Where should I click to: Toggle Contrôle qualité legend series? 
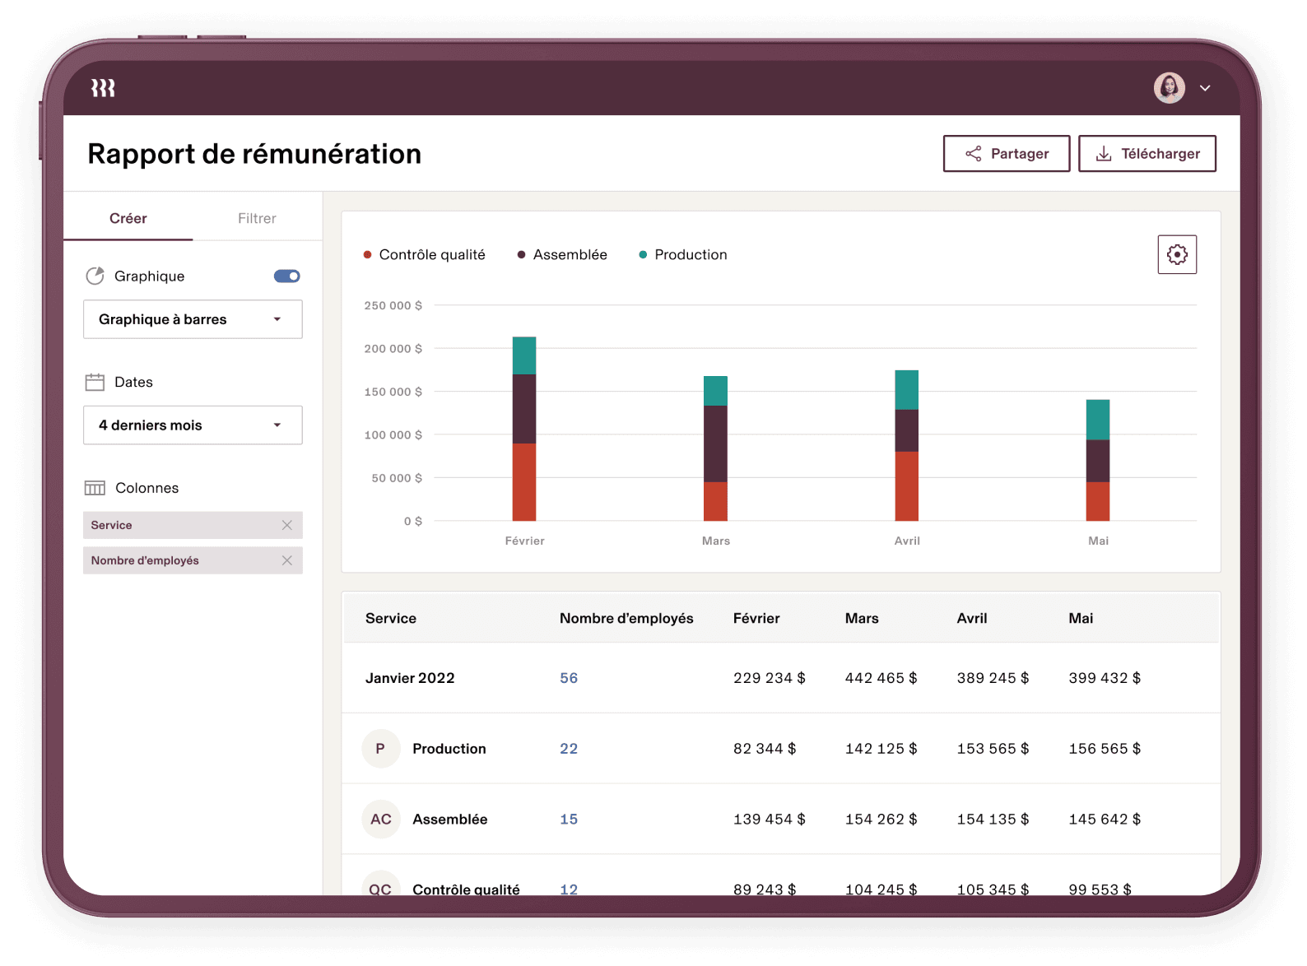[425, 255]
